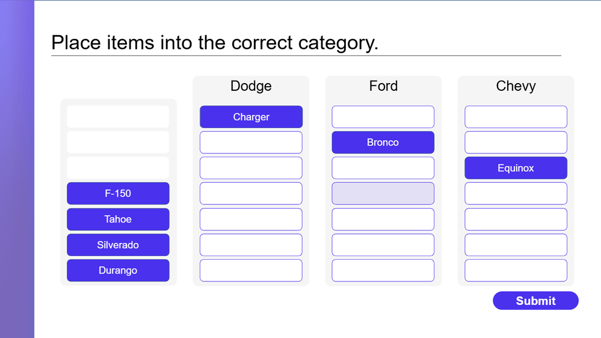The image size is (601, 338).
Task: Click the empty Chevy slot below Equinox
Action: [x=516, y=194]
